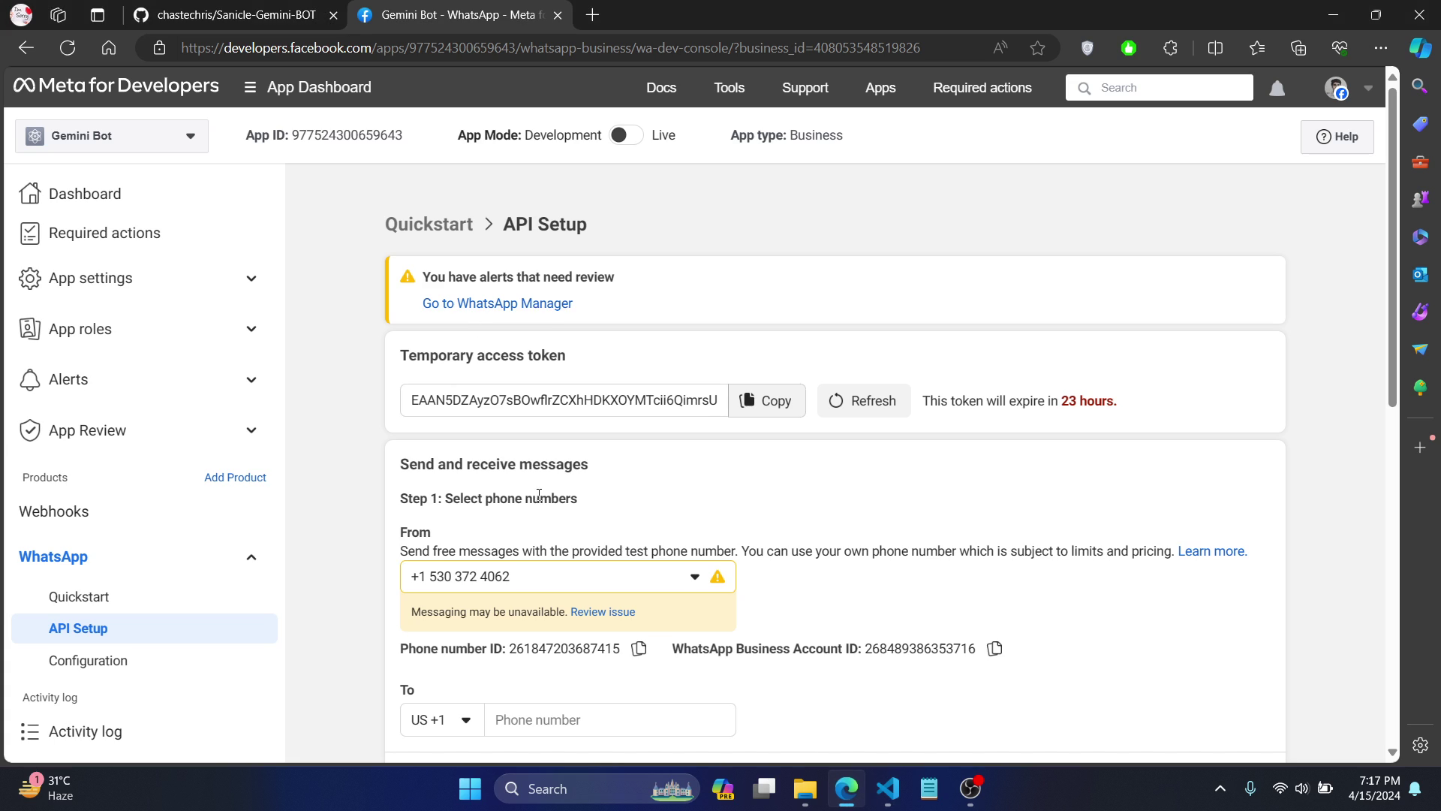1441x811 pixels.
Task: Open the US +1 country code dropdown
Action: (x=441, y=720)
